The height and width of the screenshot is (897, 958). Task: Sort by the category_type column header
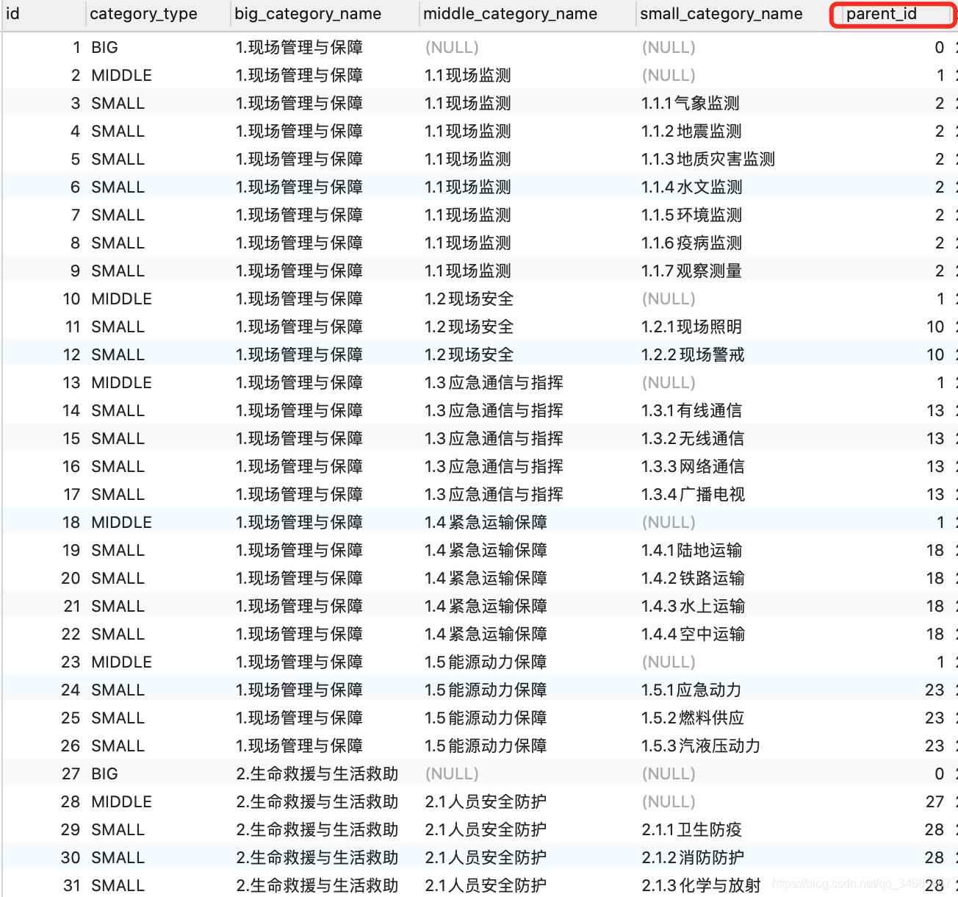pyautogui.click(x=142, y=13)
